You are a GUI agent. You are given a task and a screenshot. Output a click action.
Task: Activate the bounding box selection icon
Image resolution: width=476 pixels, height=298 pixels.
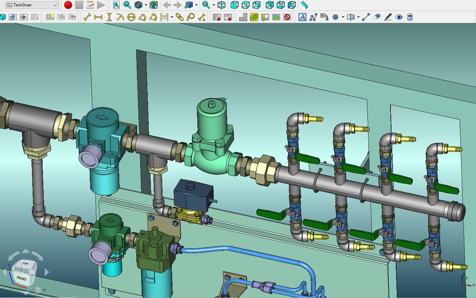click(x=154, y=5)
